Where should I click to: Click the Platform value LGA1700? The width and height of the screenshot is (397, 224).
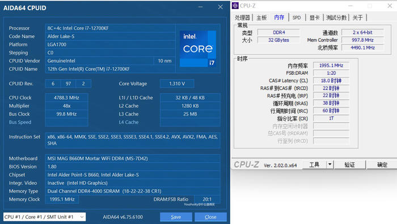pos(110,44)
